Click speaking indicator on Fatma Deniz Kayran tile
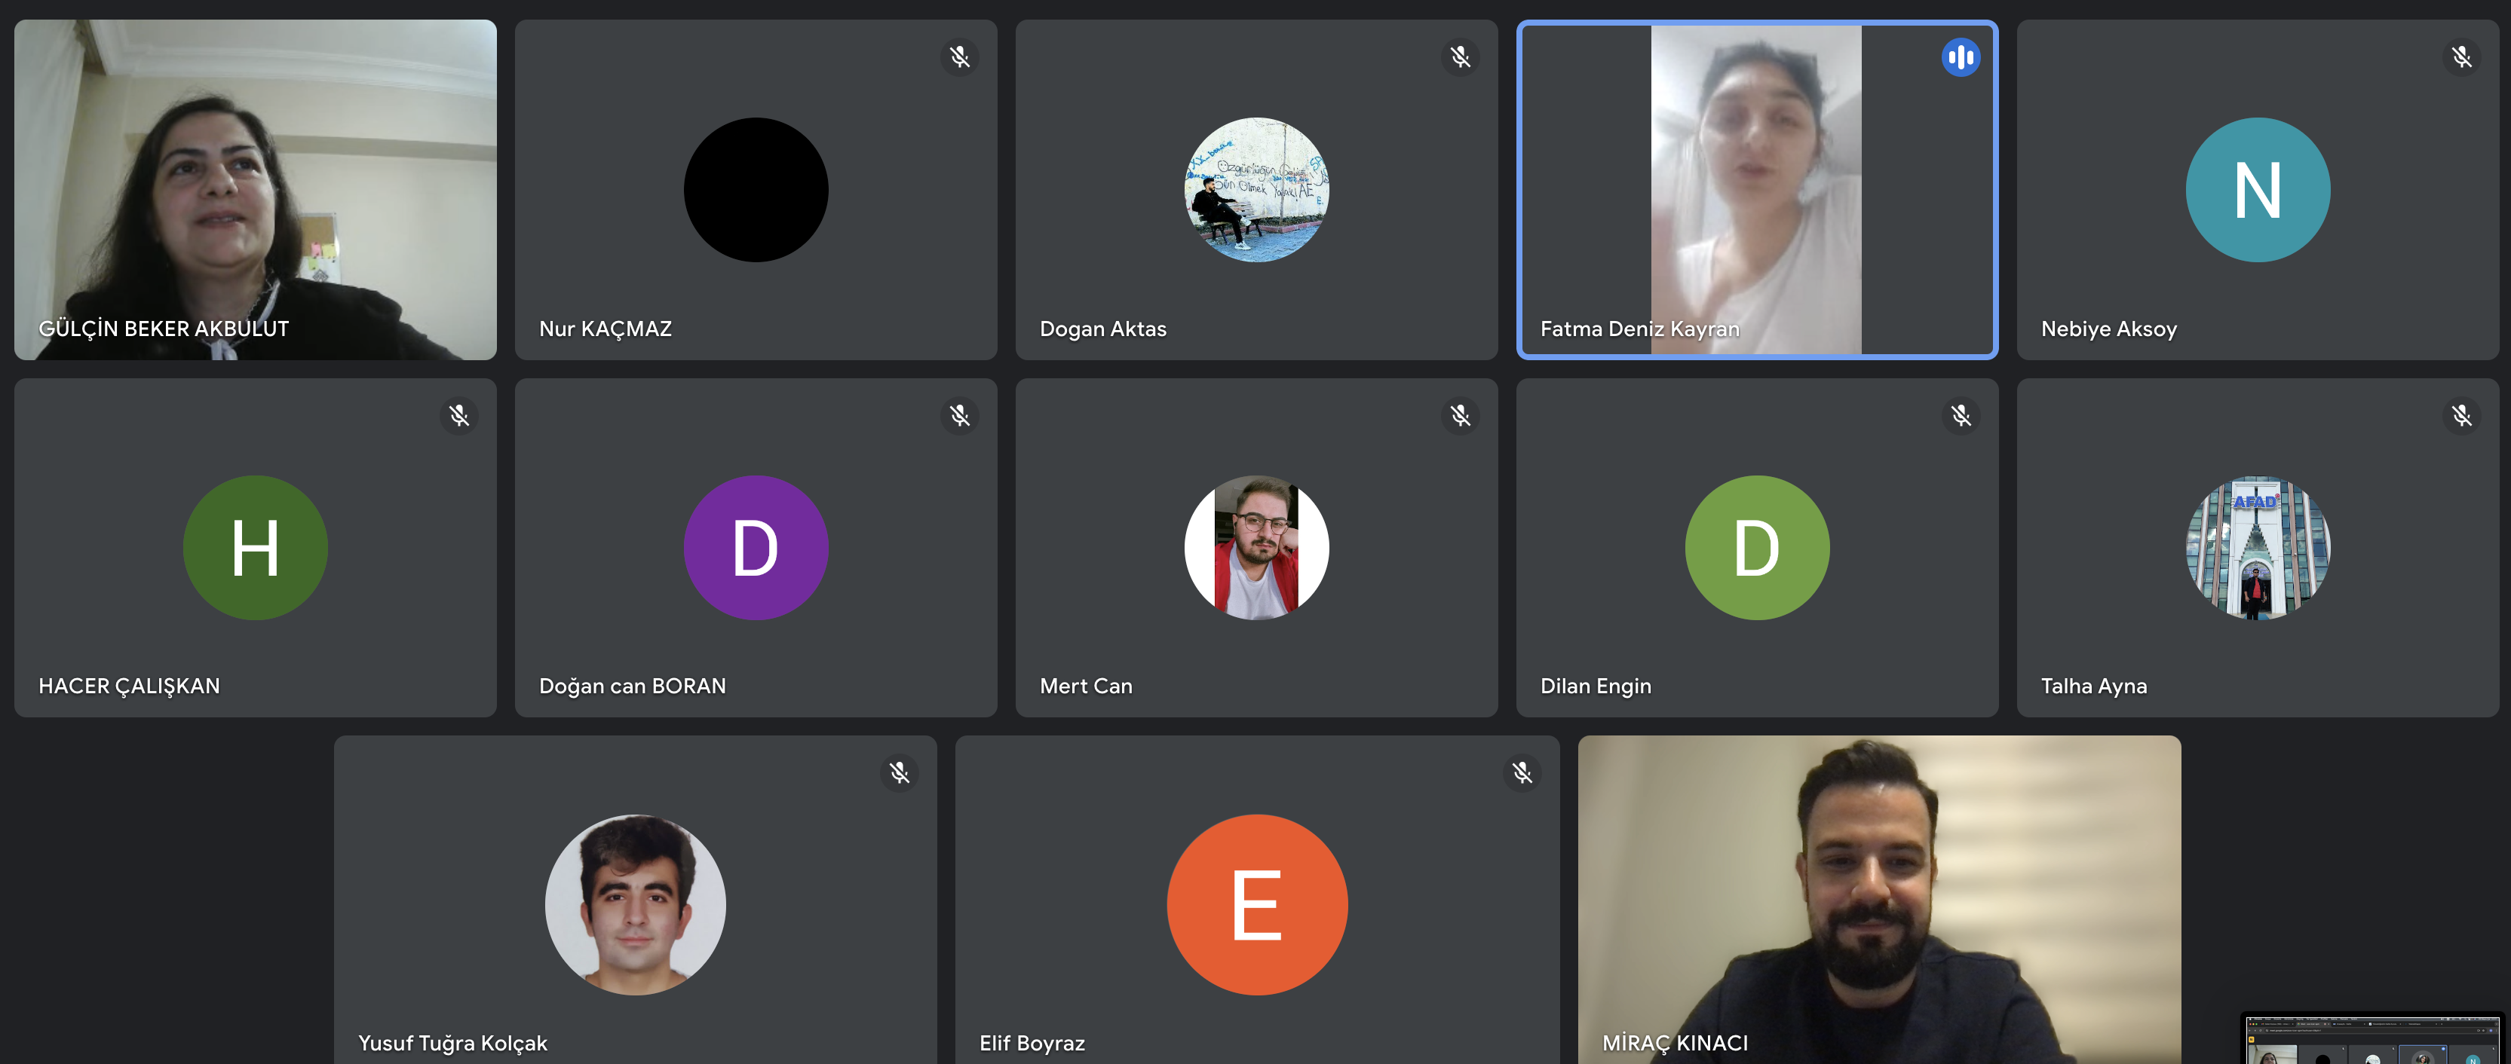 1961,57
